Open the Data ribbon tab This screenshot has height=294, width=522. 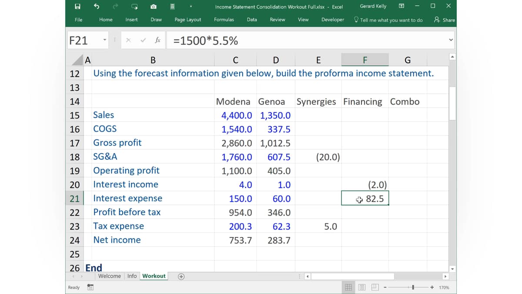tap(252, 20)
